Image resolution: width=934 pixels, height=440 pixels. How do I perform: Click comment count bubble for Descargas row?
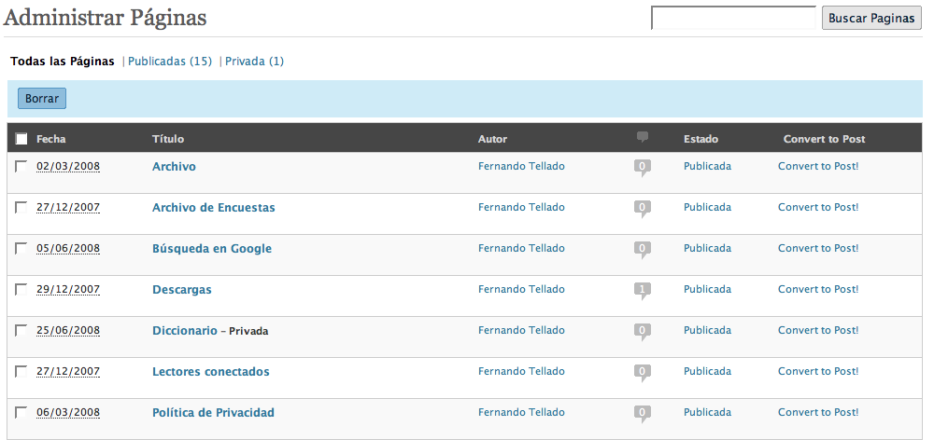point(642,290)
